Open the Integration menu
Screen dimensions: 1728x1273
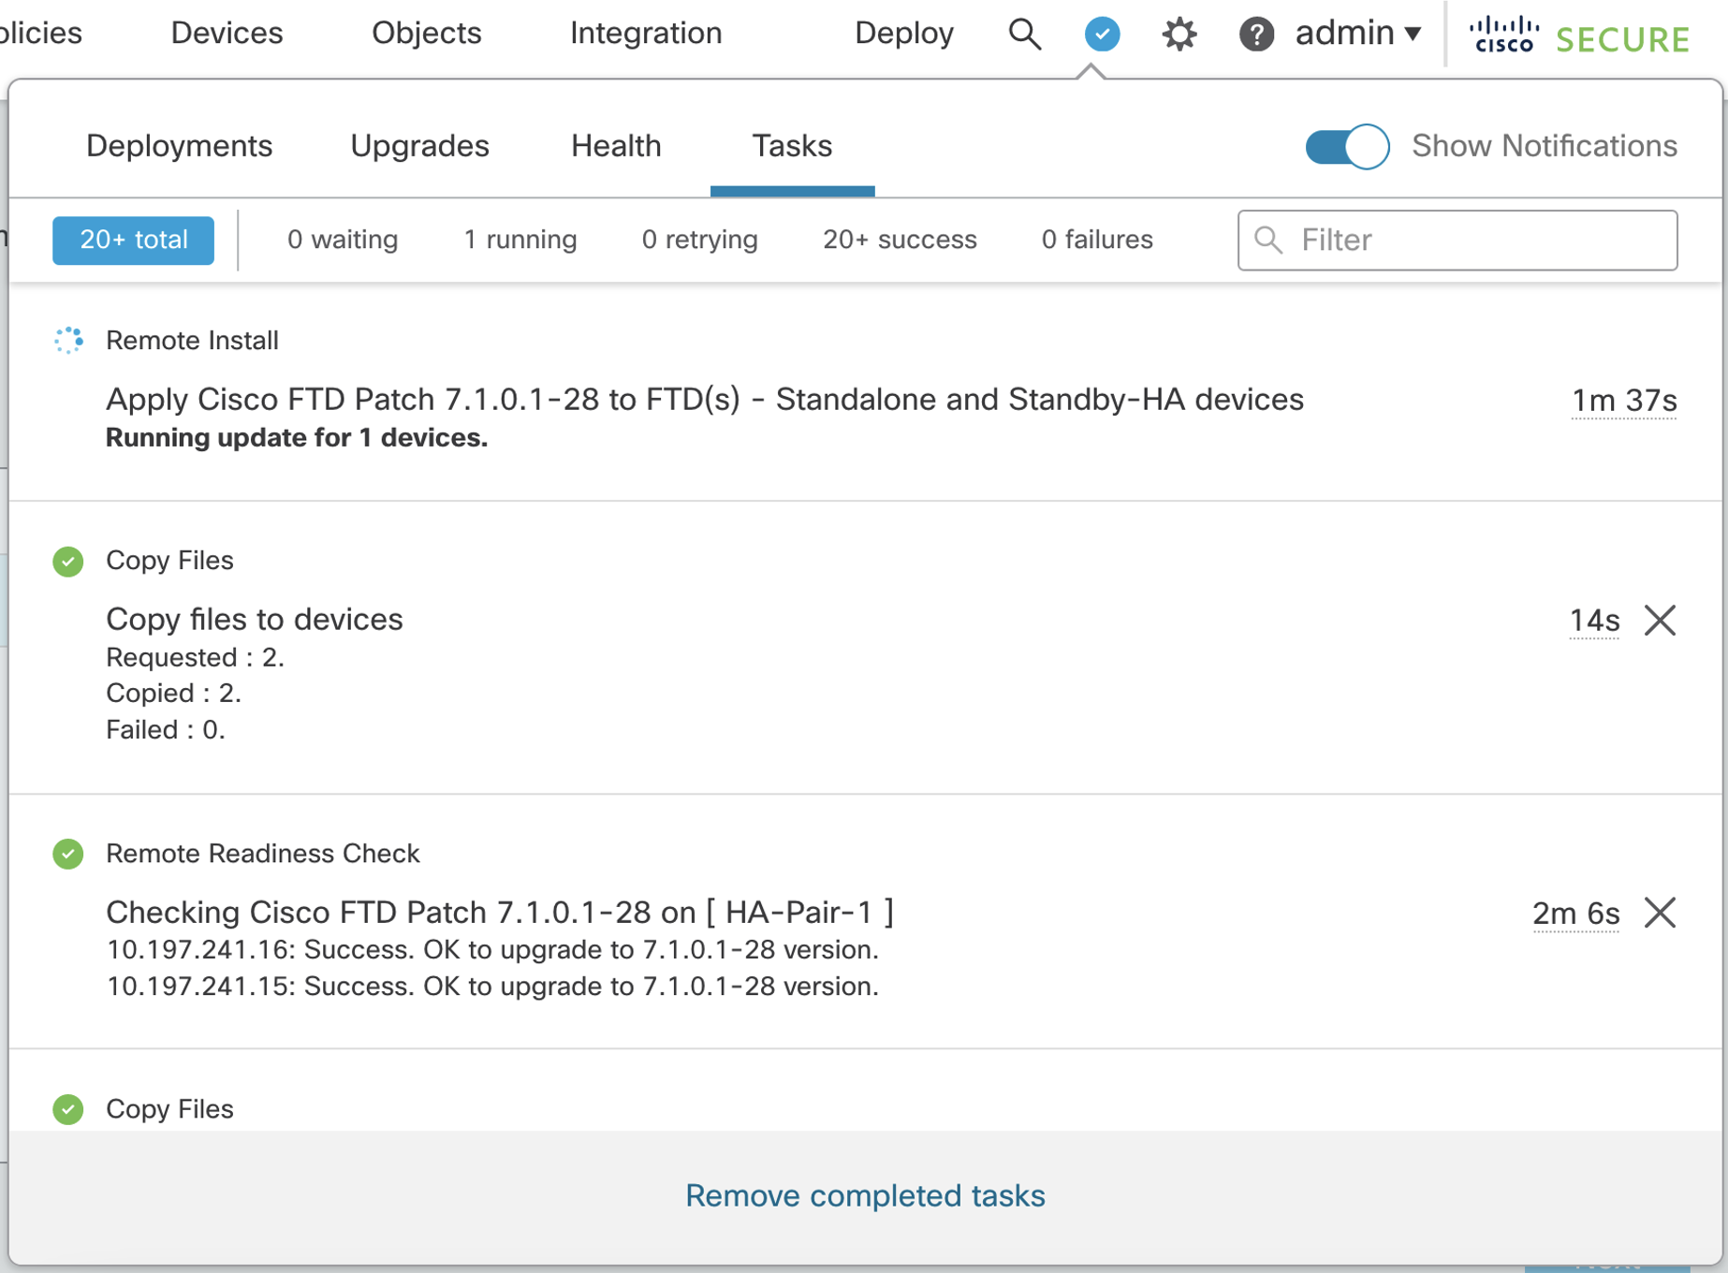pos(646,33)
